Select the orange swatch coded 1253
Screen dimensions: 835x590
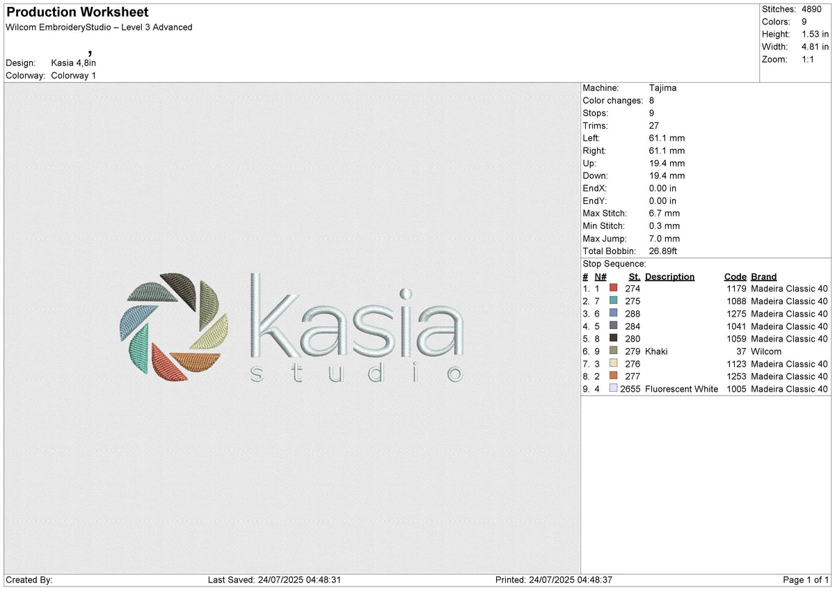(613, 376)
